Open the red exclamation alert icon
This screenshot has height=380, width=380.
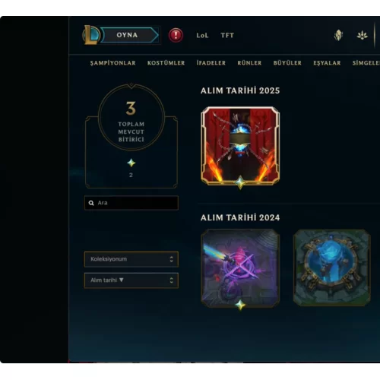176,35
